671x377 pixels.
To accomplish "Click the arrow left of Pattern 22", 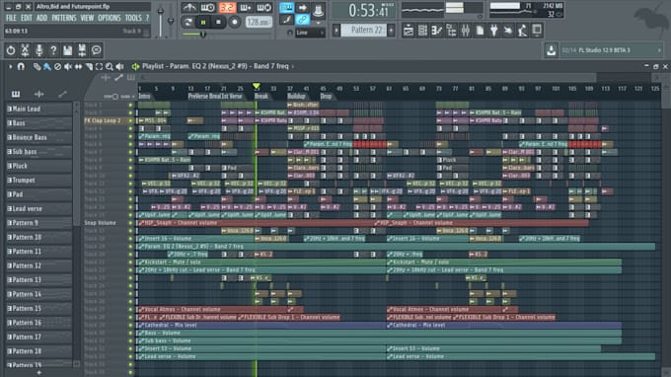I will pos(336,30).
